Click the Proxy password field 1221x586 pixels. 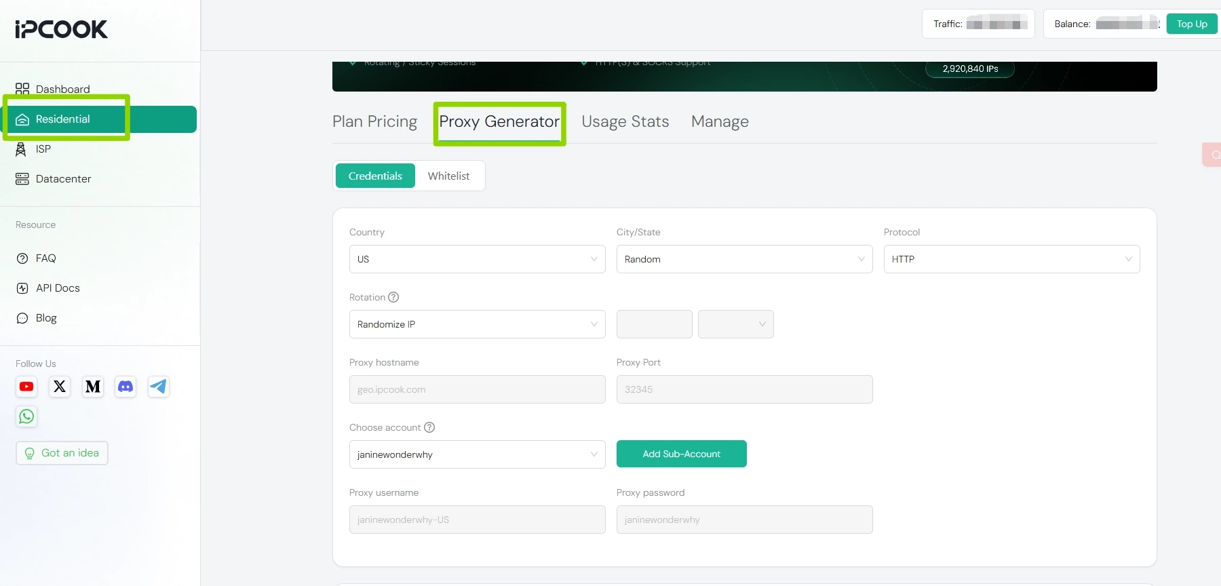tap(745, 520)
